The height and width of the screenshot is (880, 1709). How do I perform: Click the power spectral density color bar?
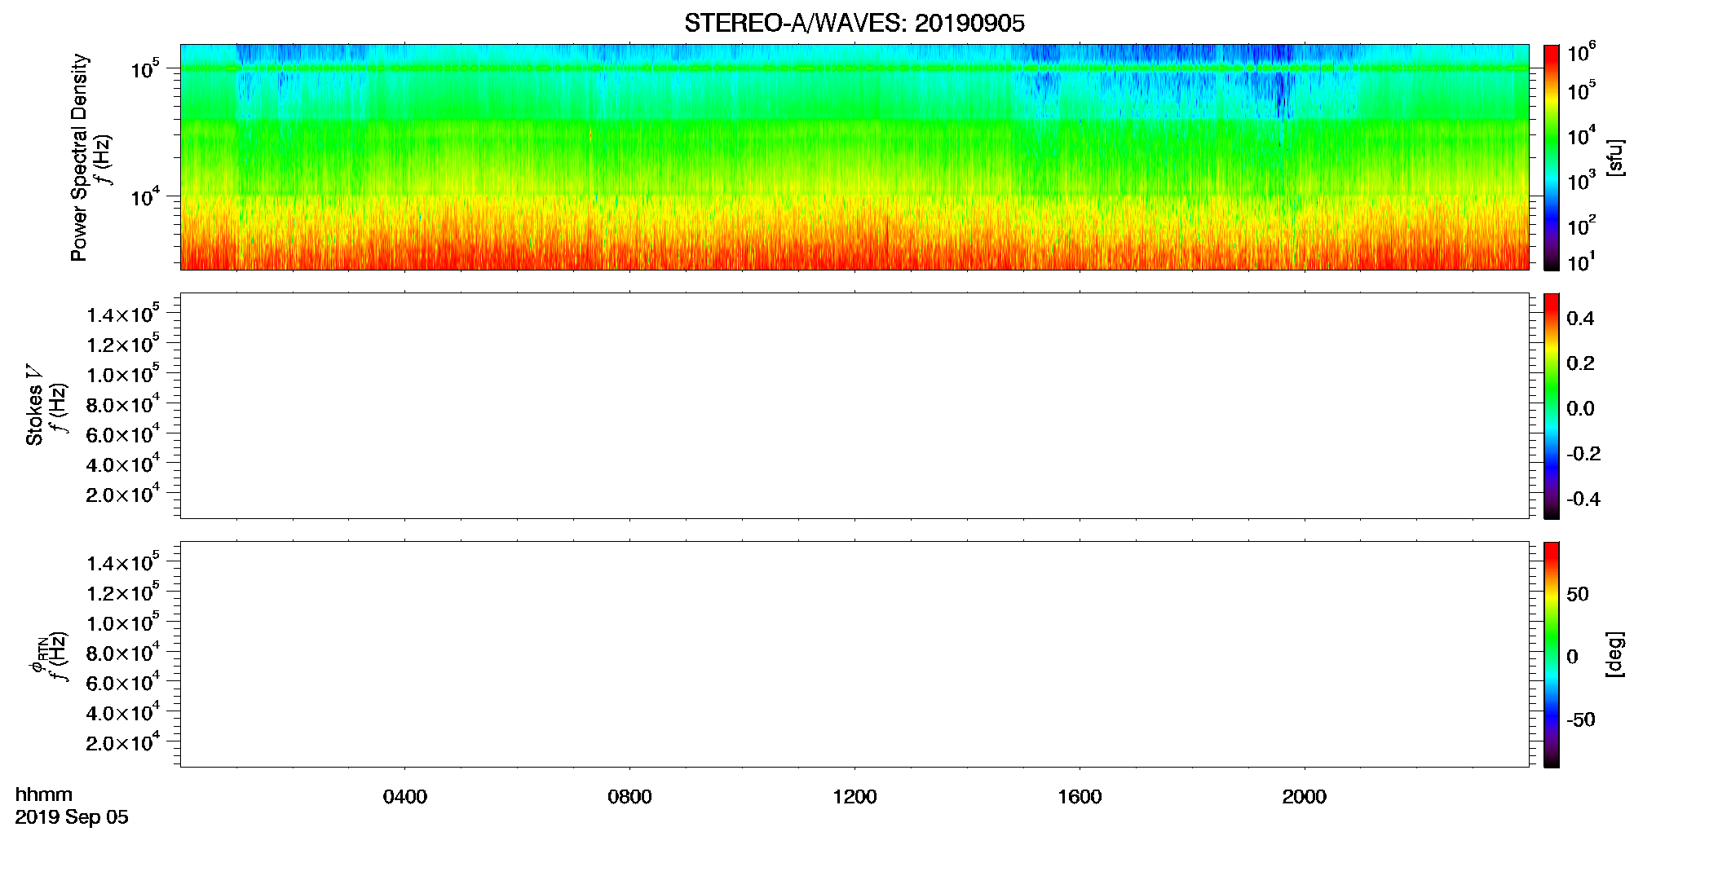click(1551, 157)
